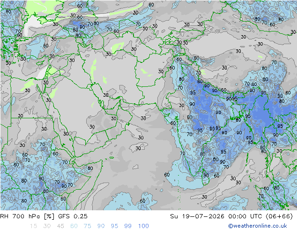Pick the legend value 75
297x230 pixels.
[88, 226]
